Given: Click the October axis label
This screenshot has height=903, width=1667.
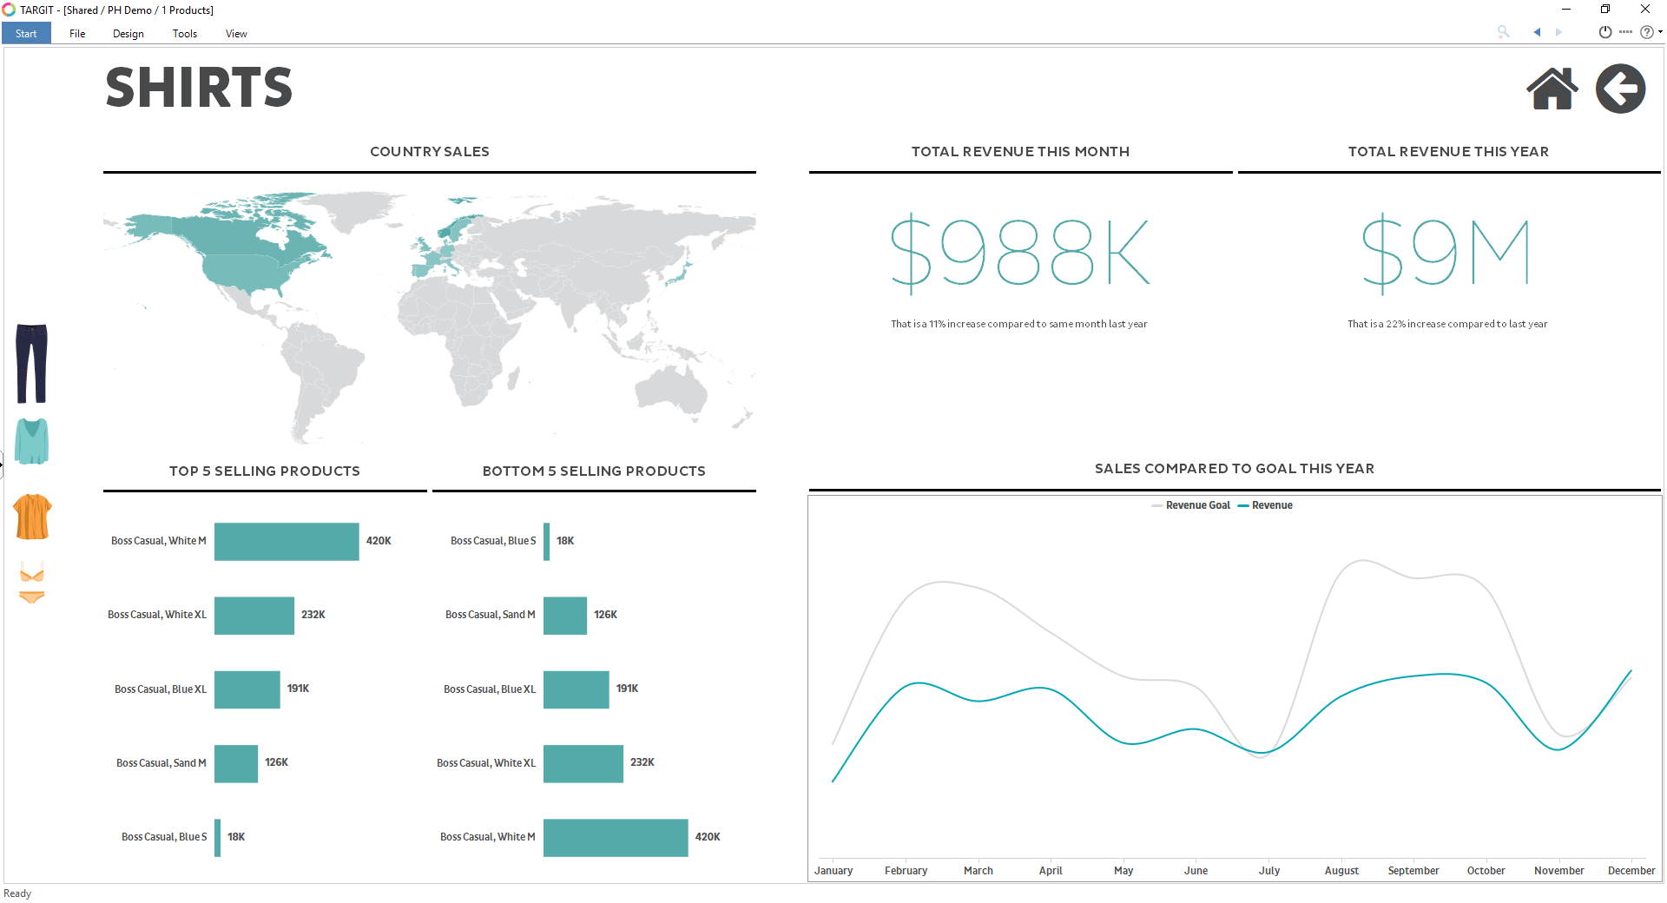Looking at the screenshot, I should (1486, 871).
